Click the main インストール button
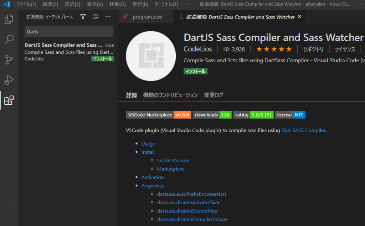Screen dimensions: 365x226 (x=196, y=72)
